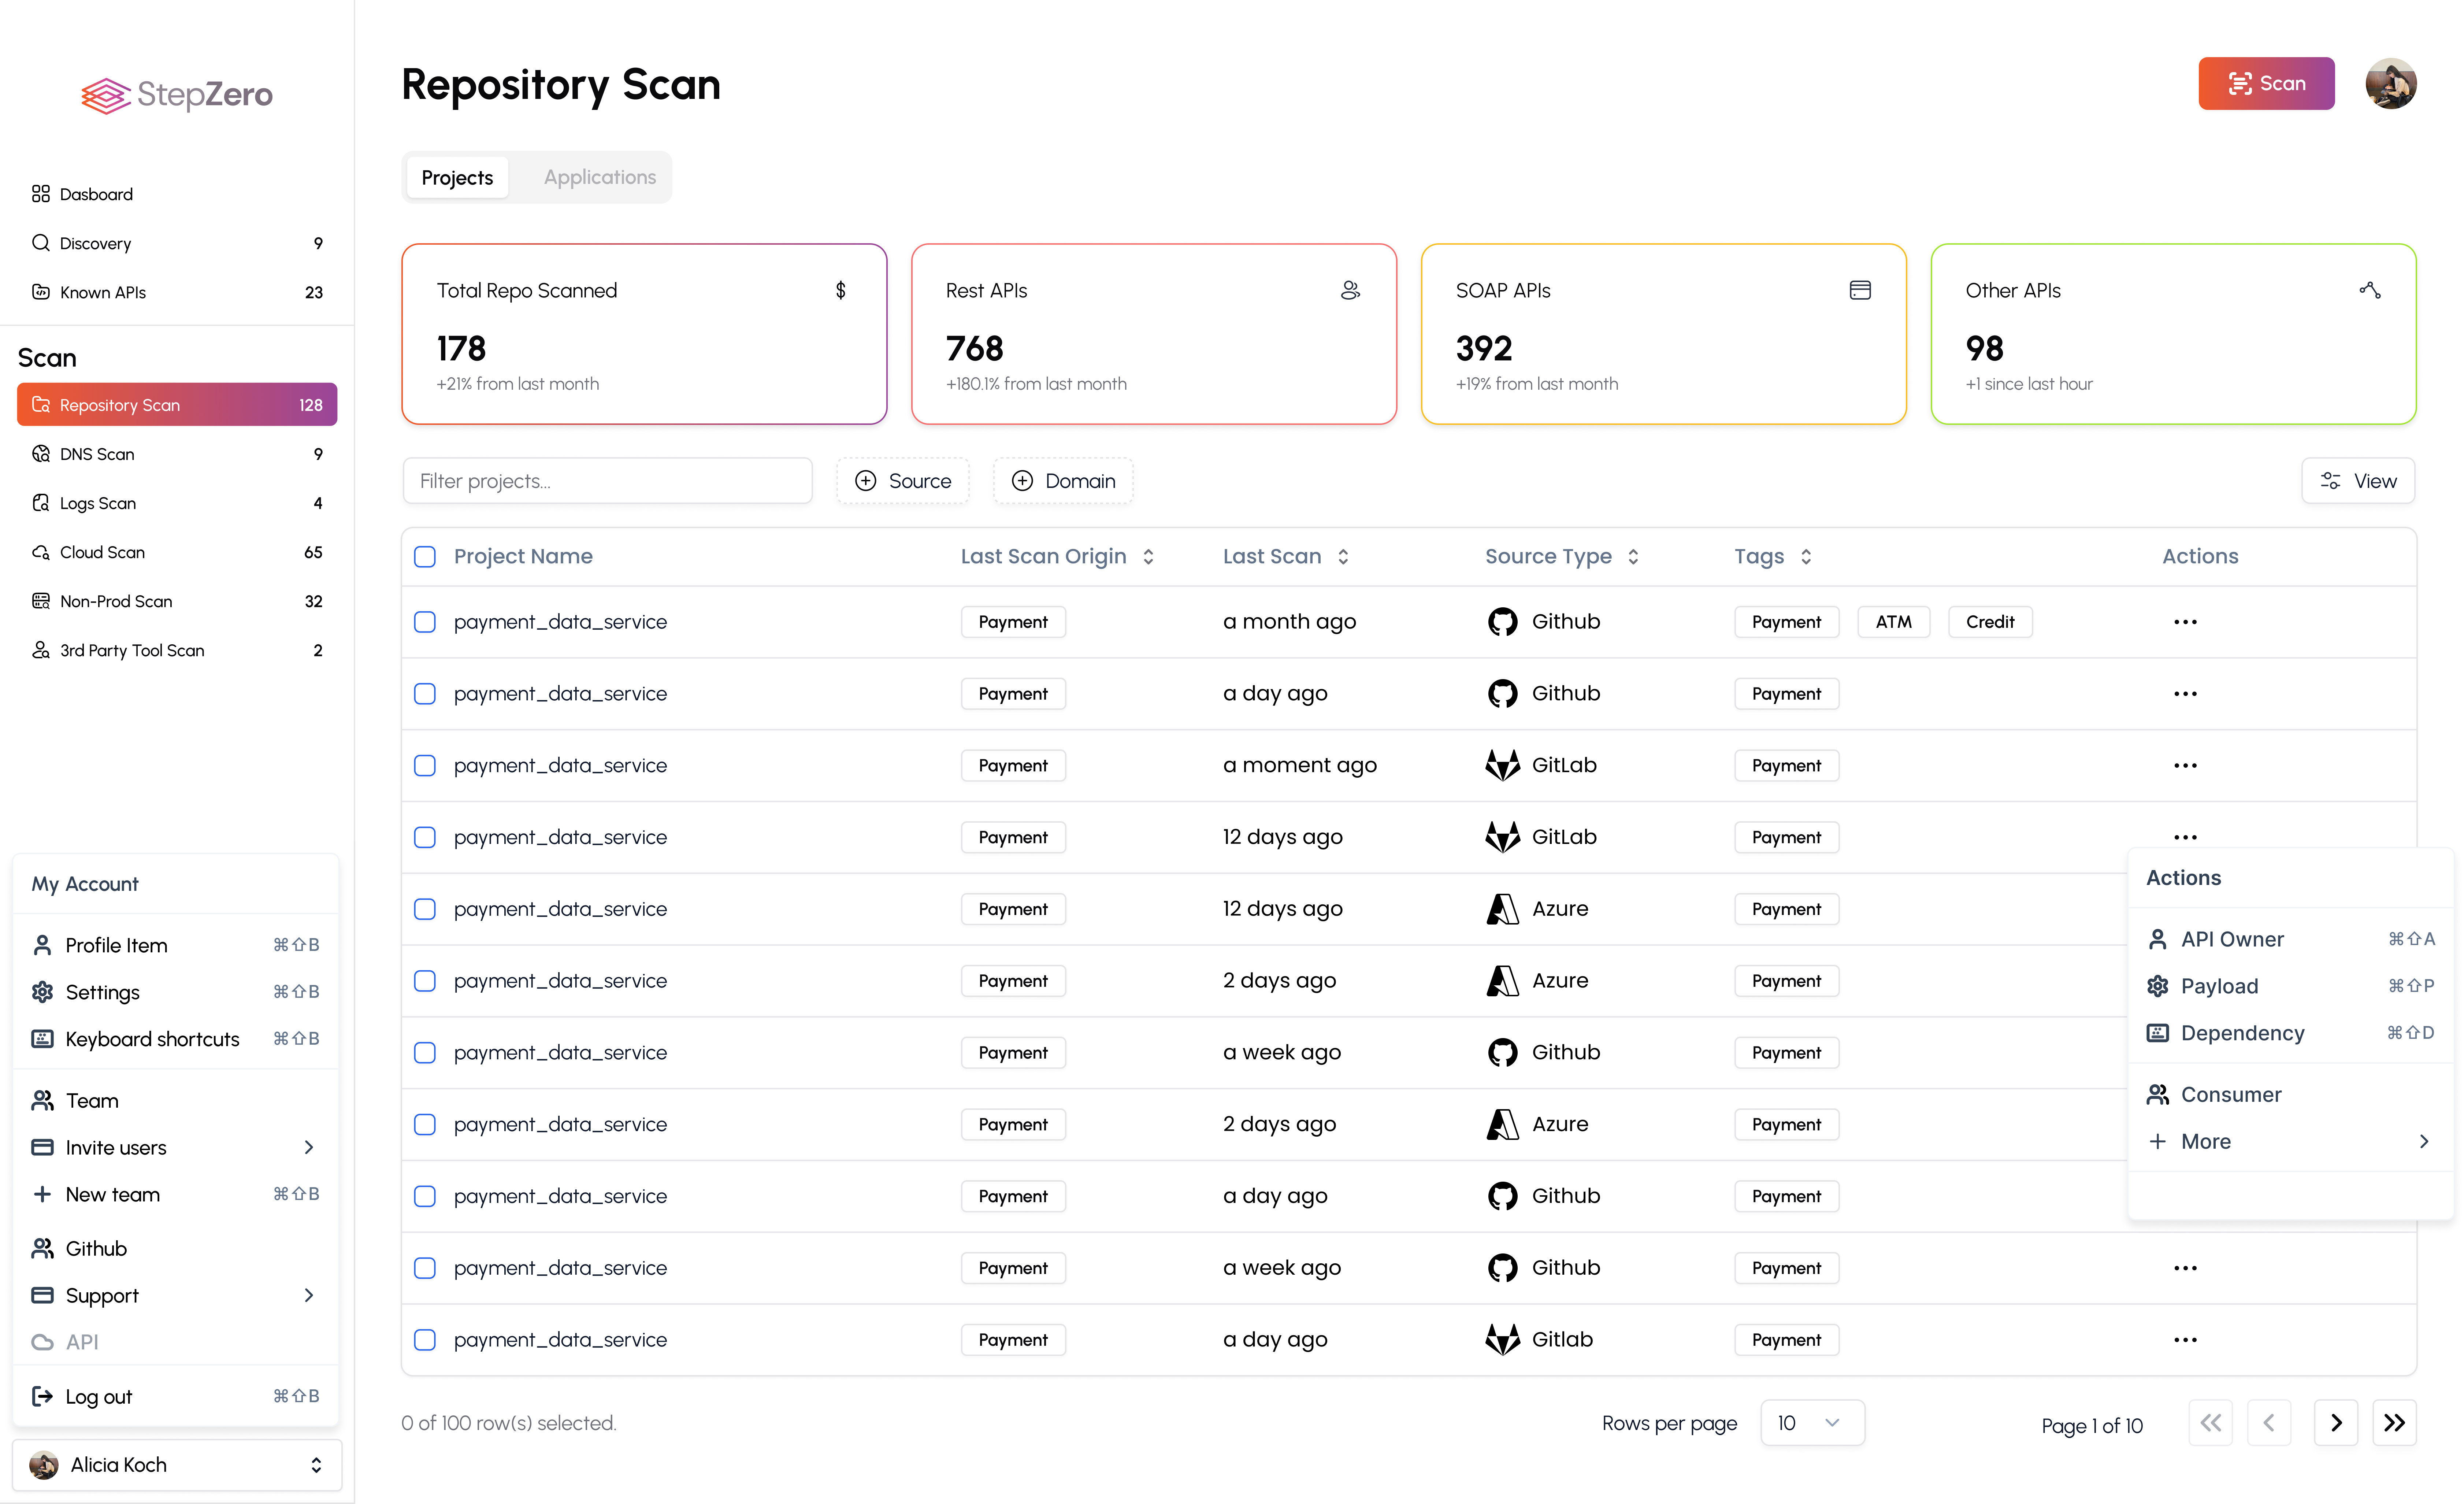Screen dimensions: 2464x1504
Task: Toggle the select-all checkbox in table header
Action: point(425,557)
